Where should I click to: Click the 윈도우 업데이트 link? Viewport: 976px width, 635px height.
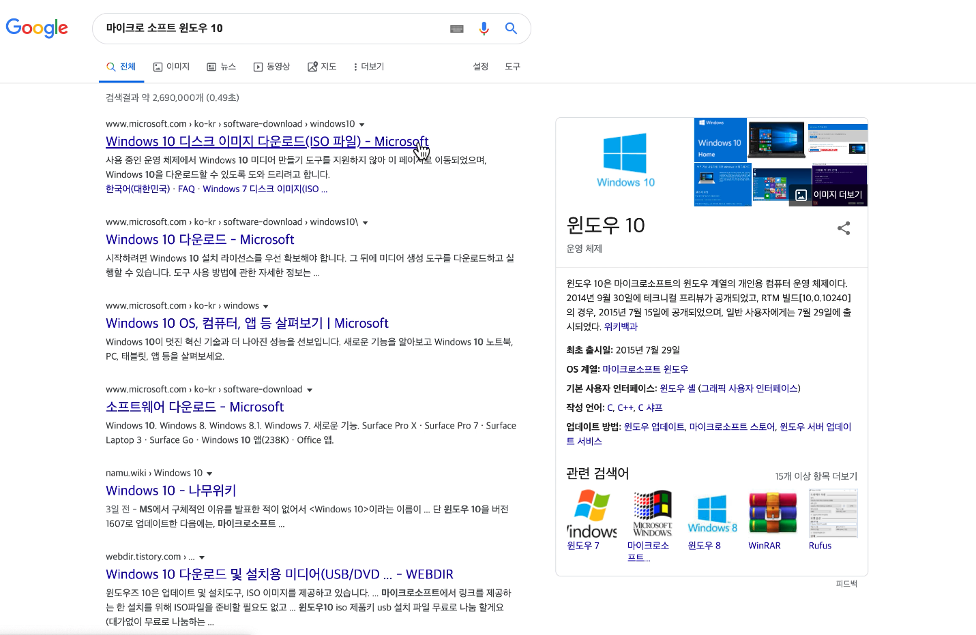coord(654,427)
